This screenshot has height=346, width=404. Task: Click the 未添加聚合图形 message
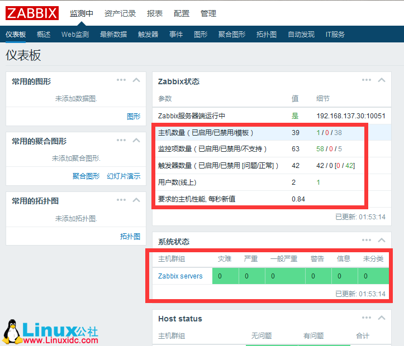(x=76, y=158)
